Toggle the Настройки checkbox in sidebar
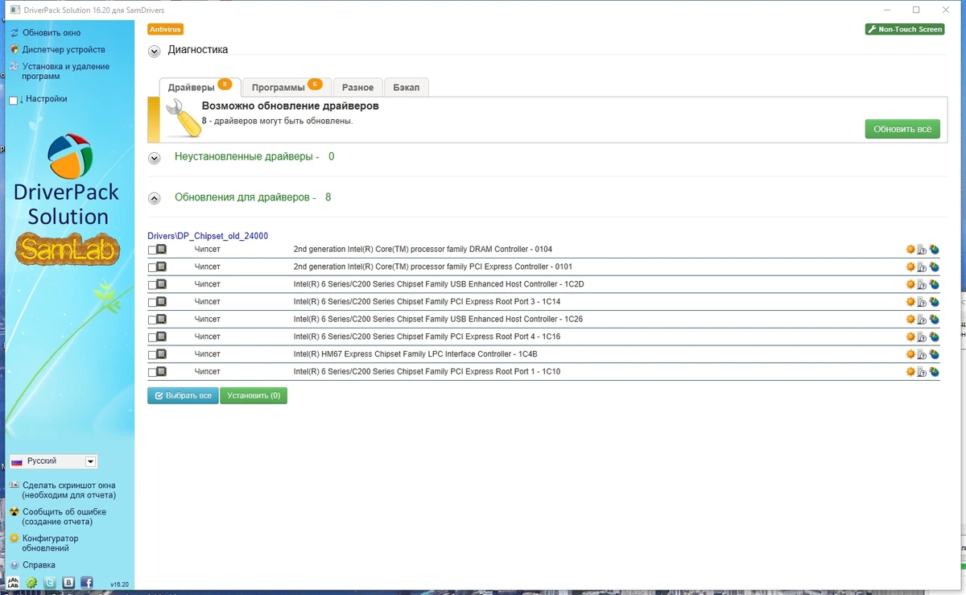Image resolution: width=966 pixels, height=595 pixels. tap(13, 101)
